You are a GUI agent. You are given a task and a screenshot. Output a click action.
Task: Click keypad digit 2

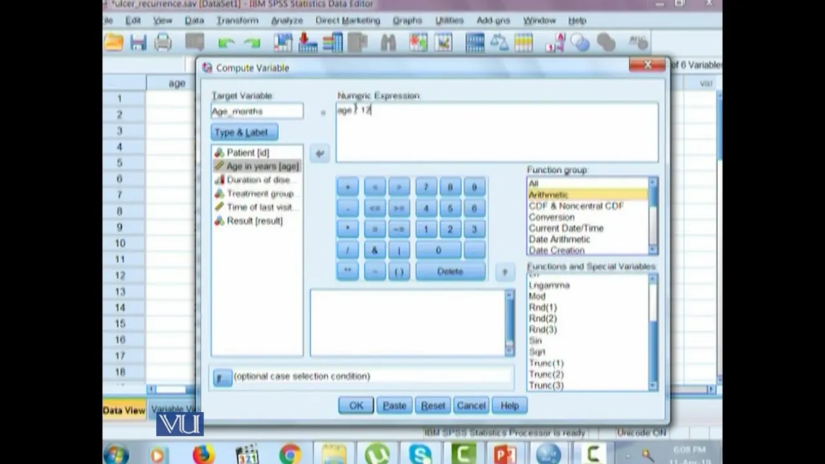click(x=450, y=229)
